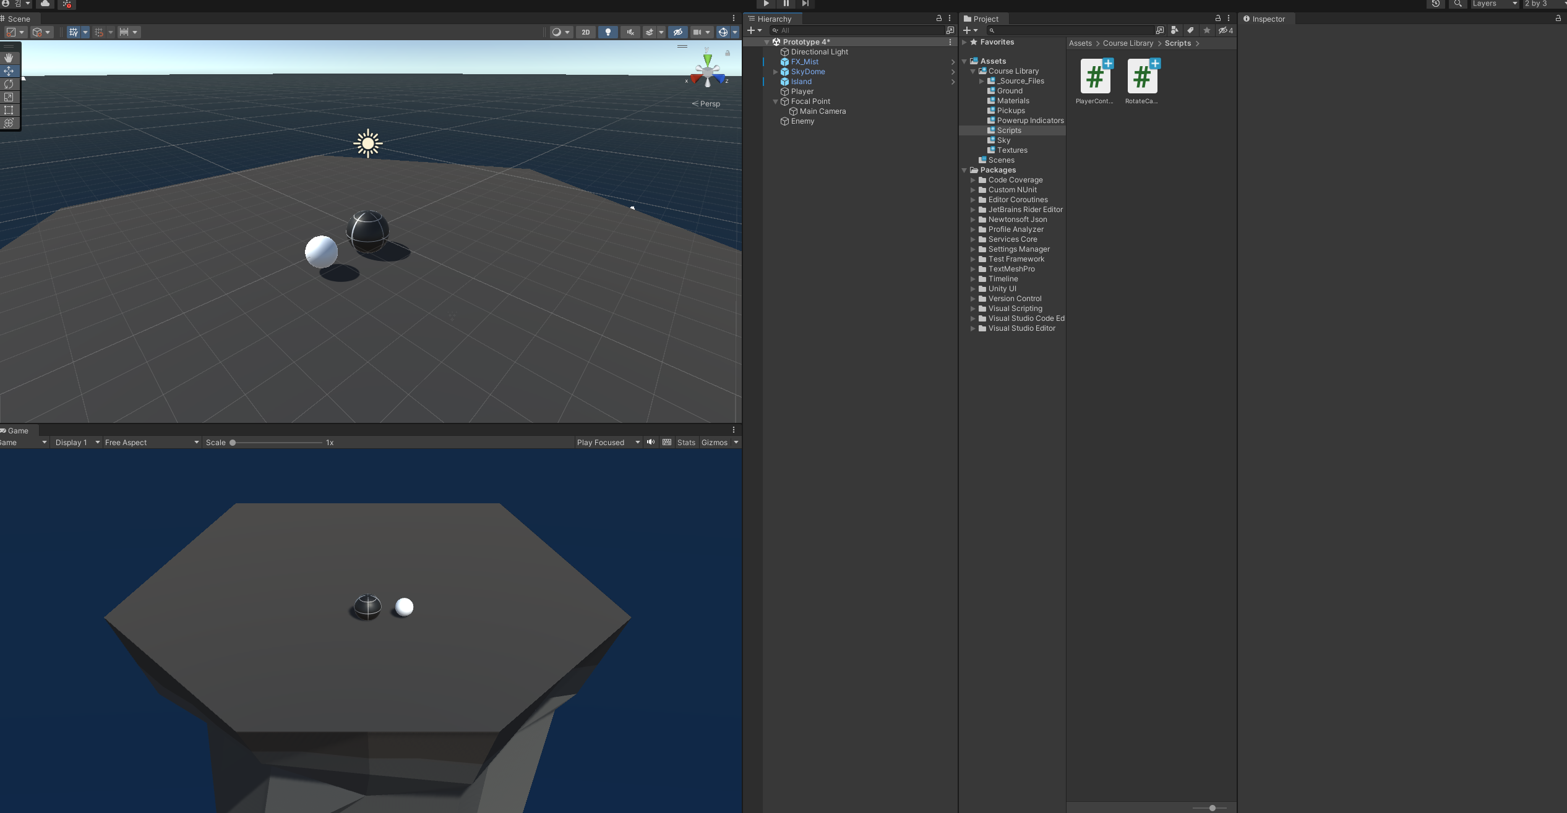The width and height of the screenshot is (1567, 813).
Task: Open the Play Focused dropdown
Action: 607,443
